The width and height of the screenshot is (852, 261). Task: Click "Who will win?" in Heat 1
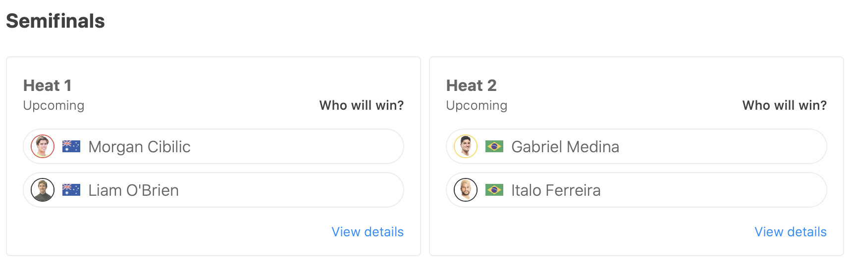[362, 105]
